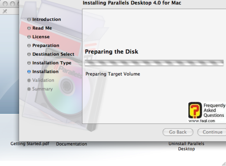
Task: Click the yellow question mark FAQ icon
Action: (x=195, y=110)
